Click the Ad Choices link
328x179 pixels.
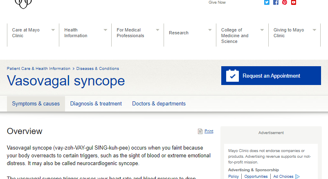(283, 177)
